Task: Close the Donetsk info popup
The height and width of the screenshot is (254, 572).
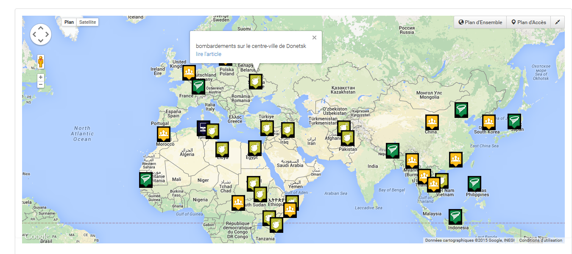Action: coord(314,37)
